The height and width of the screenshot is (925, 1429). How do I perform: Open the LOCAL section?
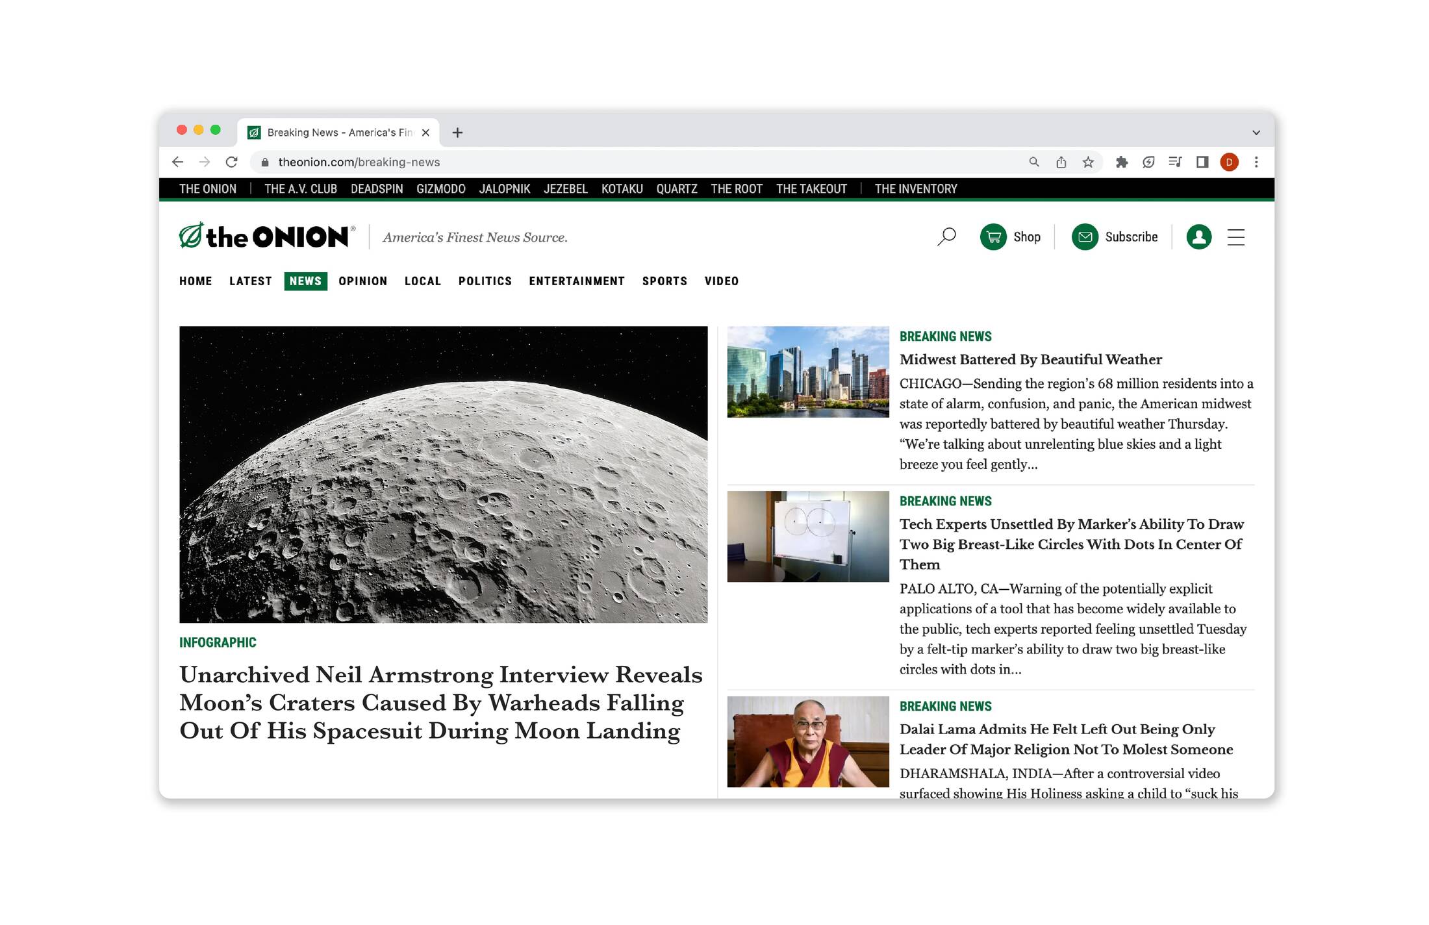coord(422,281)
